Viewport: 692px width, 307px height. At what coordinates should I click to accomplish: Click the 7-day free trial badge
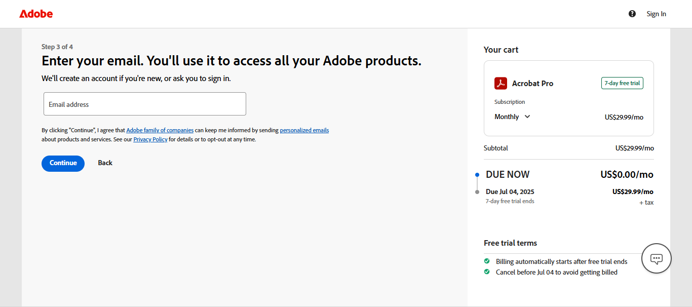[622, 83]
